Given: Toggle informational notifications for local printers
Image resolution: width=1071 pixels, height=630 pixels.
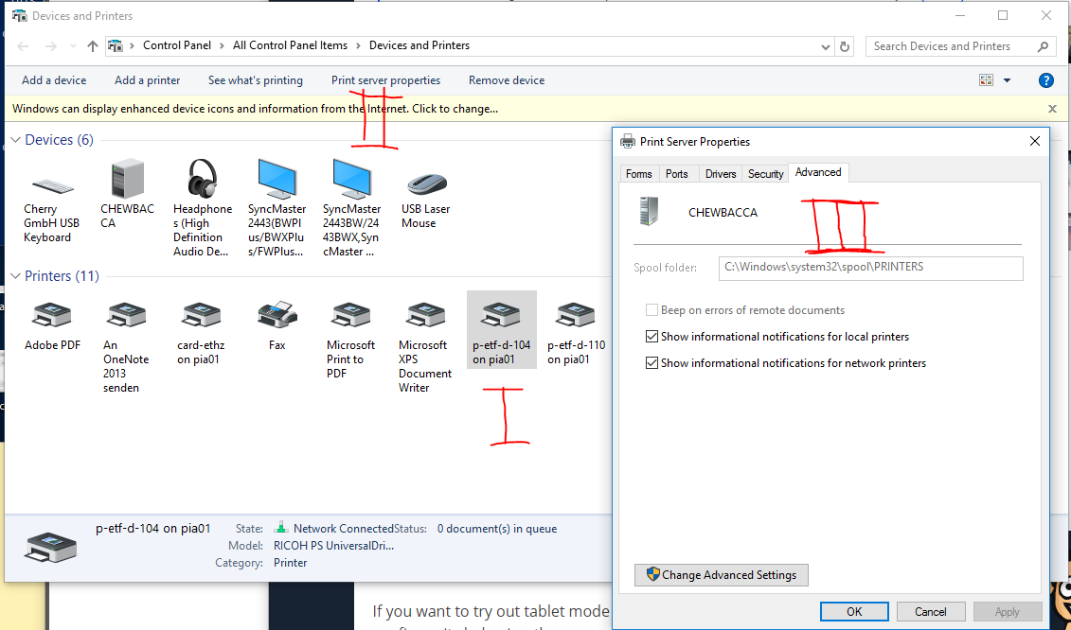Looking at the screenshot, I should tap(652, 337).
